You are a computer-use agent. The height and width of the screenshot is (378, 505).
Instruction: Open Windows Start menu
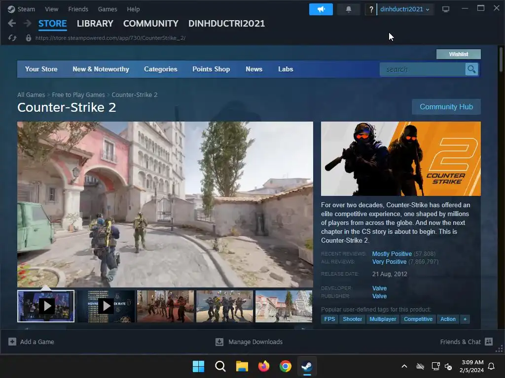pos(198,366)
